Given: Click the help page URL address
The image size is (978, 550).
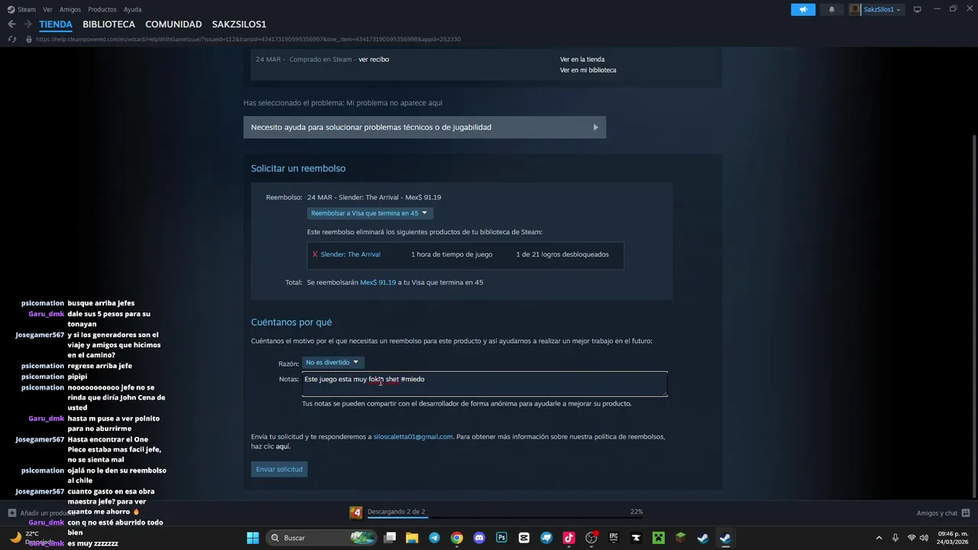Looking at the screenshot, I should (248, 39).
